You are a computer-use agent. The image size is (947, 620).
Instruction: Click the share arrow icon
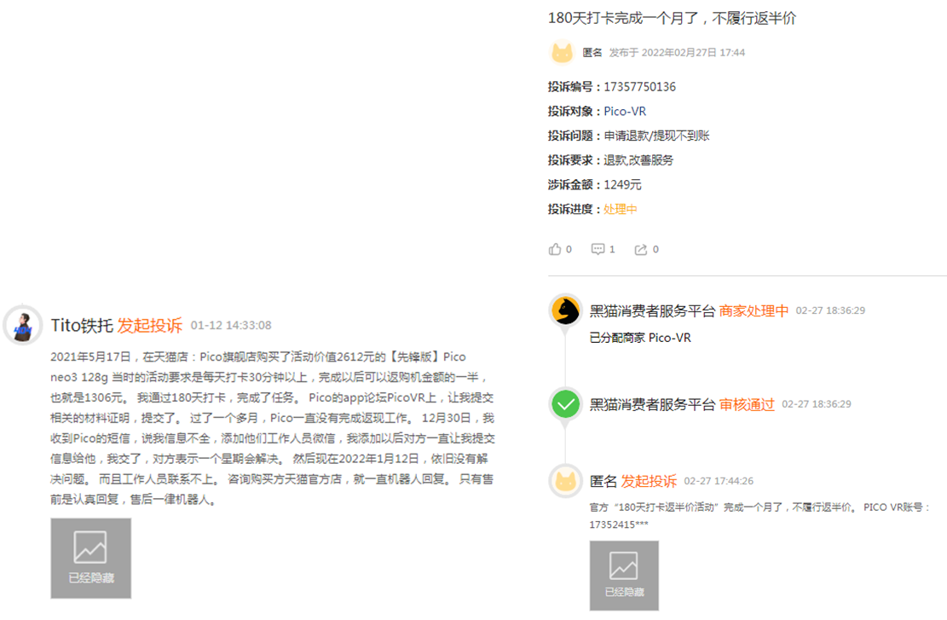tap(641, 250)
